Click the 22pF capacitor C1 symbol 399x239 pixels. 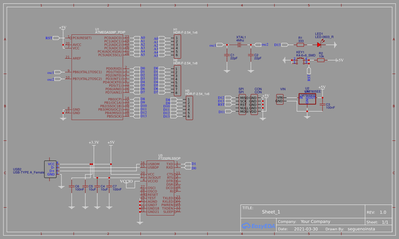[227, 55]
